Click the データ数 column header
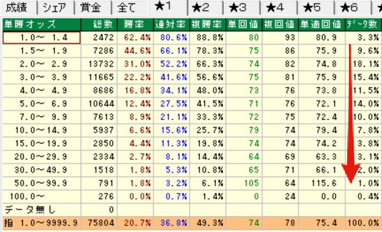Screen dimensions: 382x232 click(364, 24)
